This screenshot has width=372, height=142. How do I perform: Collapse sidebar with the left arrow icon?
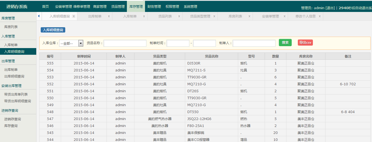click(38, 16)
